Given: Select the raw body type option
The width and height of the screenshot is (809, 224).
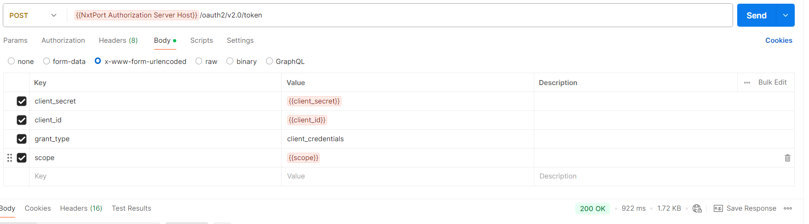Looking at the screenshot, I should point(199,61).
